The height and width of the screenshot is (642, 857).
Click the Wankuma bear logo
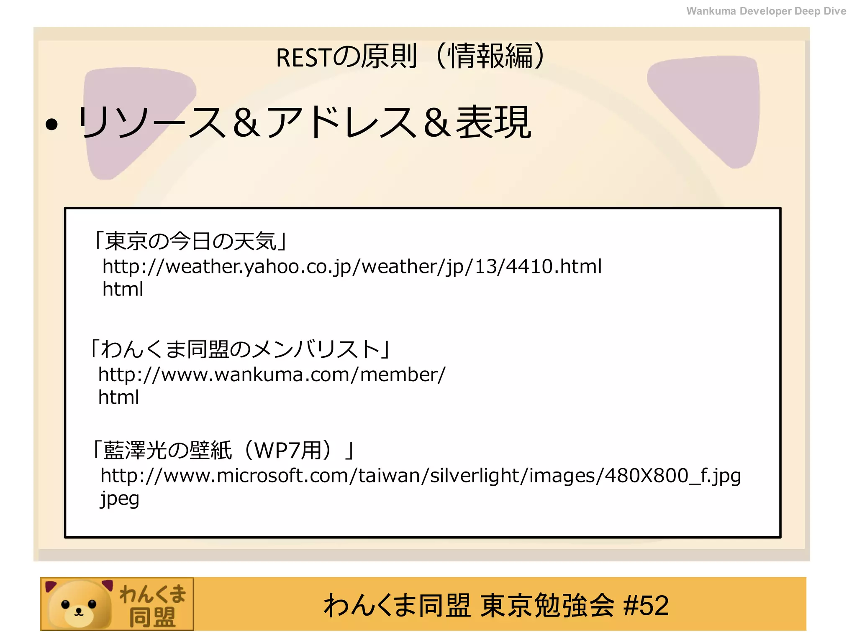[117, 604]
